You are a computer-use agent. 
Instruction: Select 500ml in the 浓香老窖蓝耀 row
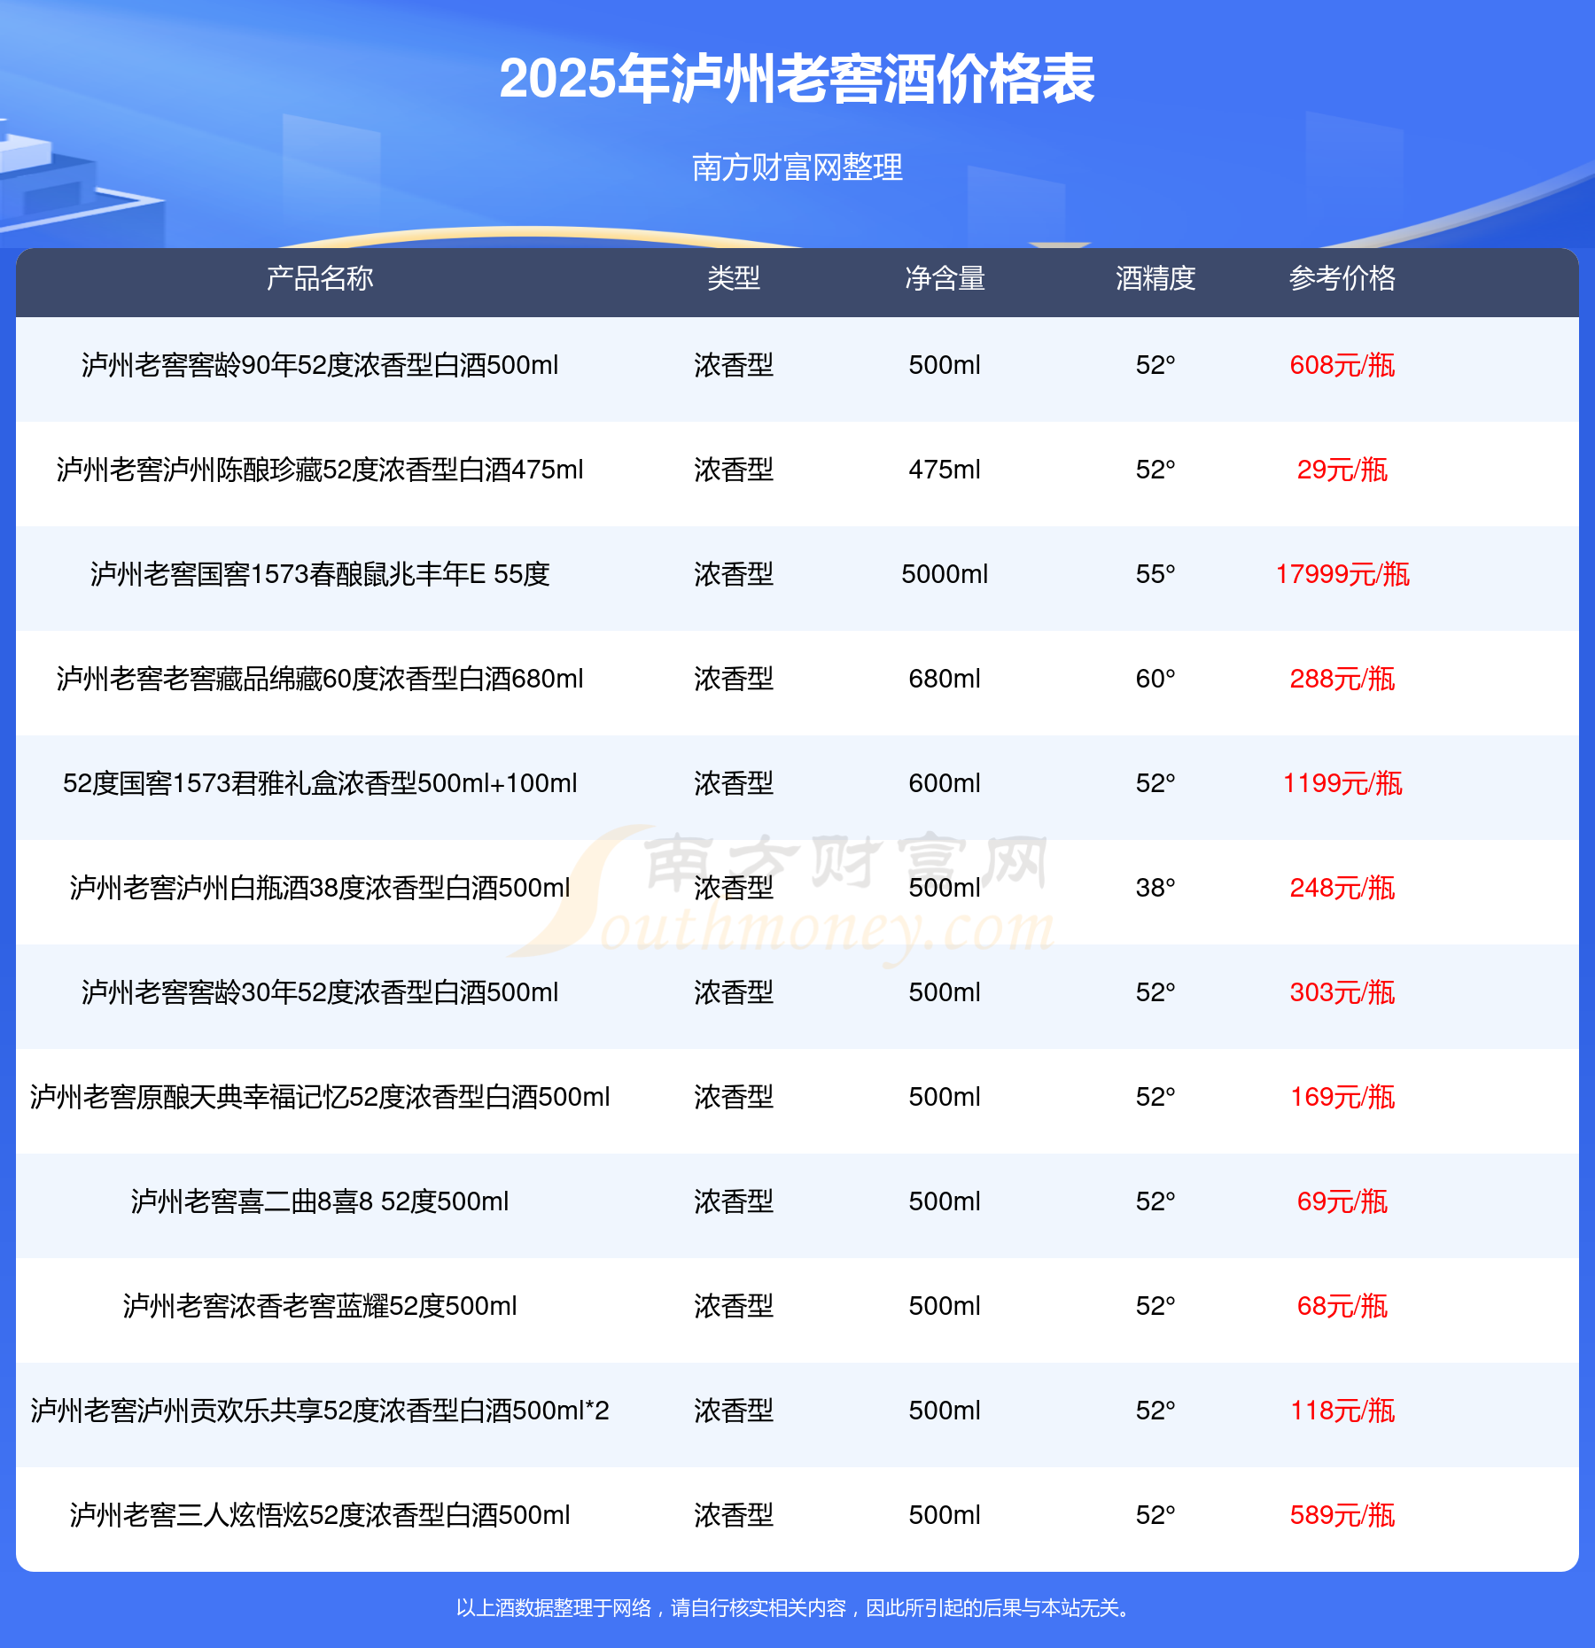click(x=945, y=1306)
